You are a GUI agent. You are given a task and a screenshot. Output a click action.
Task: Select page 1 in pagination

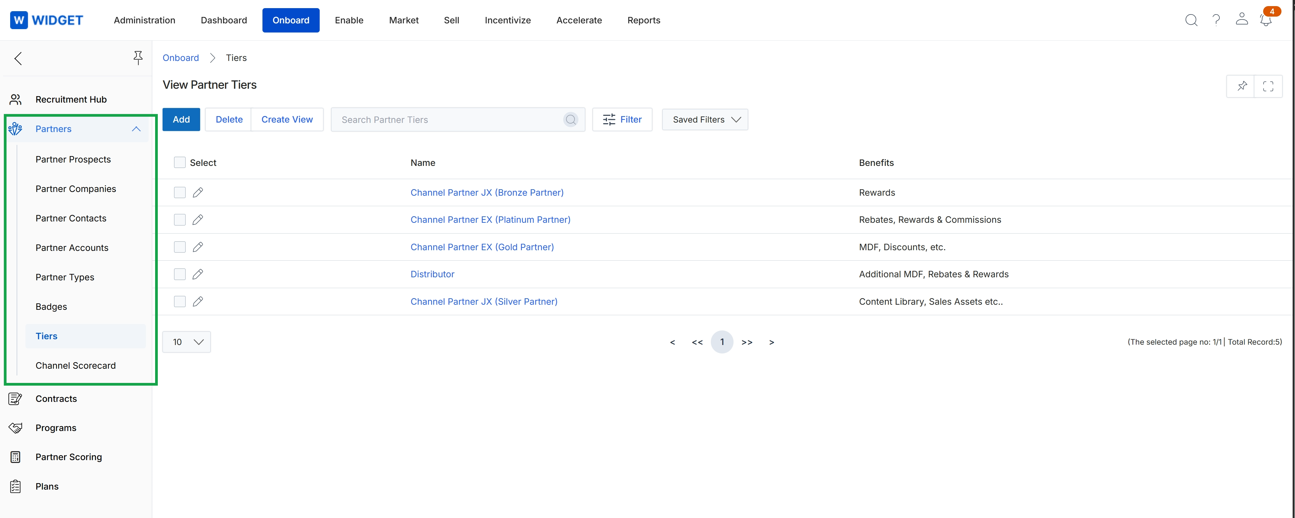click(722, 342)
